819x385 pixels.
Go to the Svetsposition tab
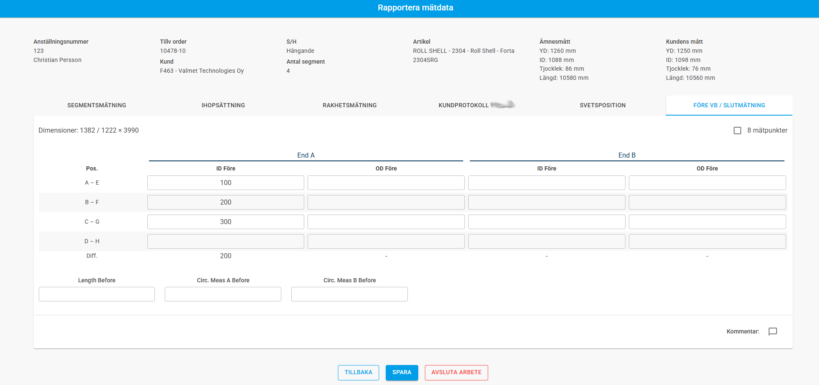pos(603,105)
